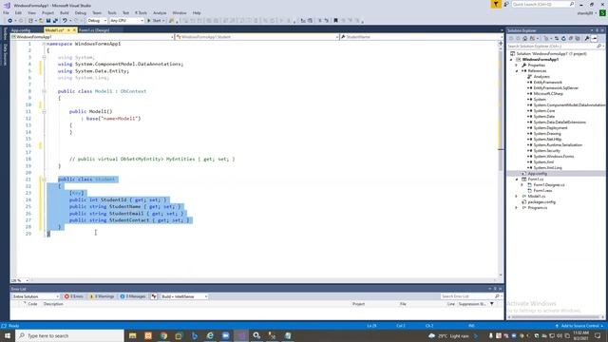Open the StudentName member navigation dropdown

422,37
